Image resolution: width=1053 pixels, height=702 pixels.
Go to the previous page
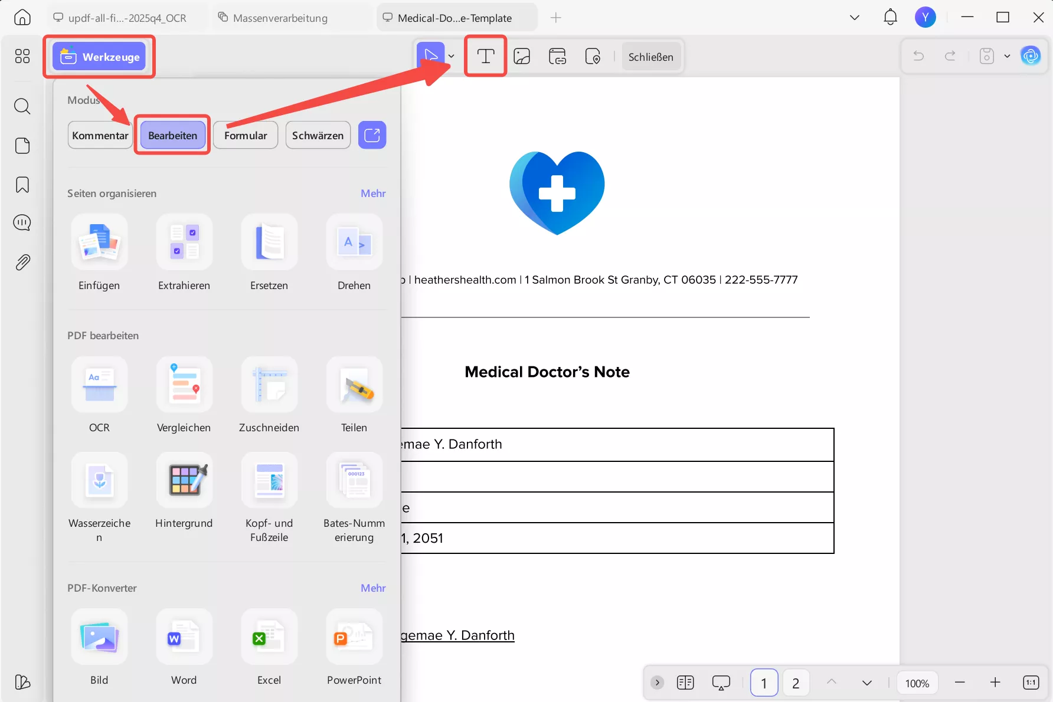pos(832,683)
